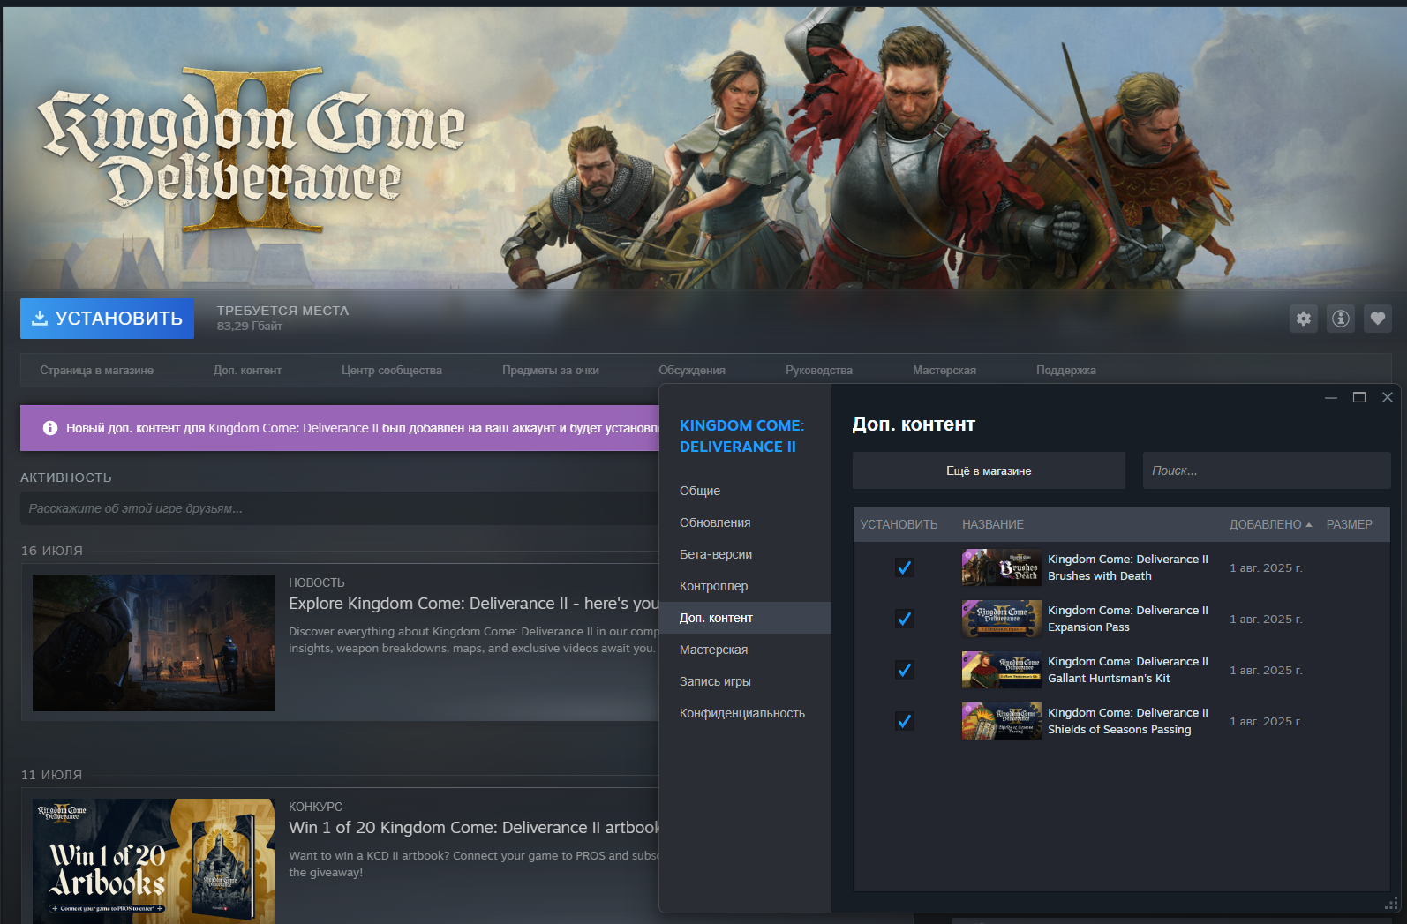Open Бета-версии settings section

pyautogui.click(x=745, y=554)
